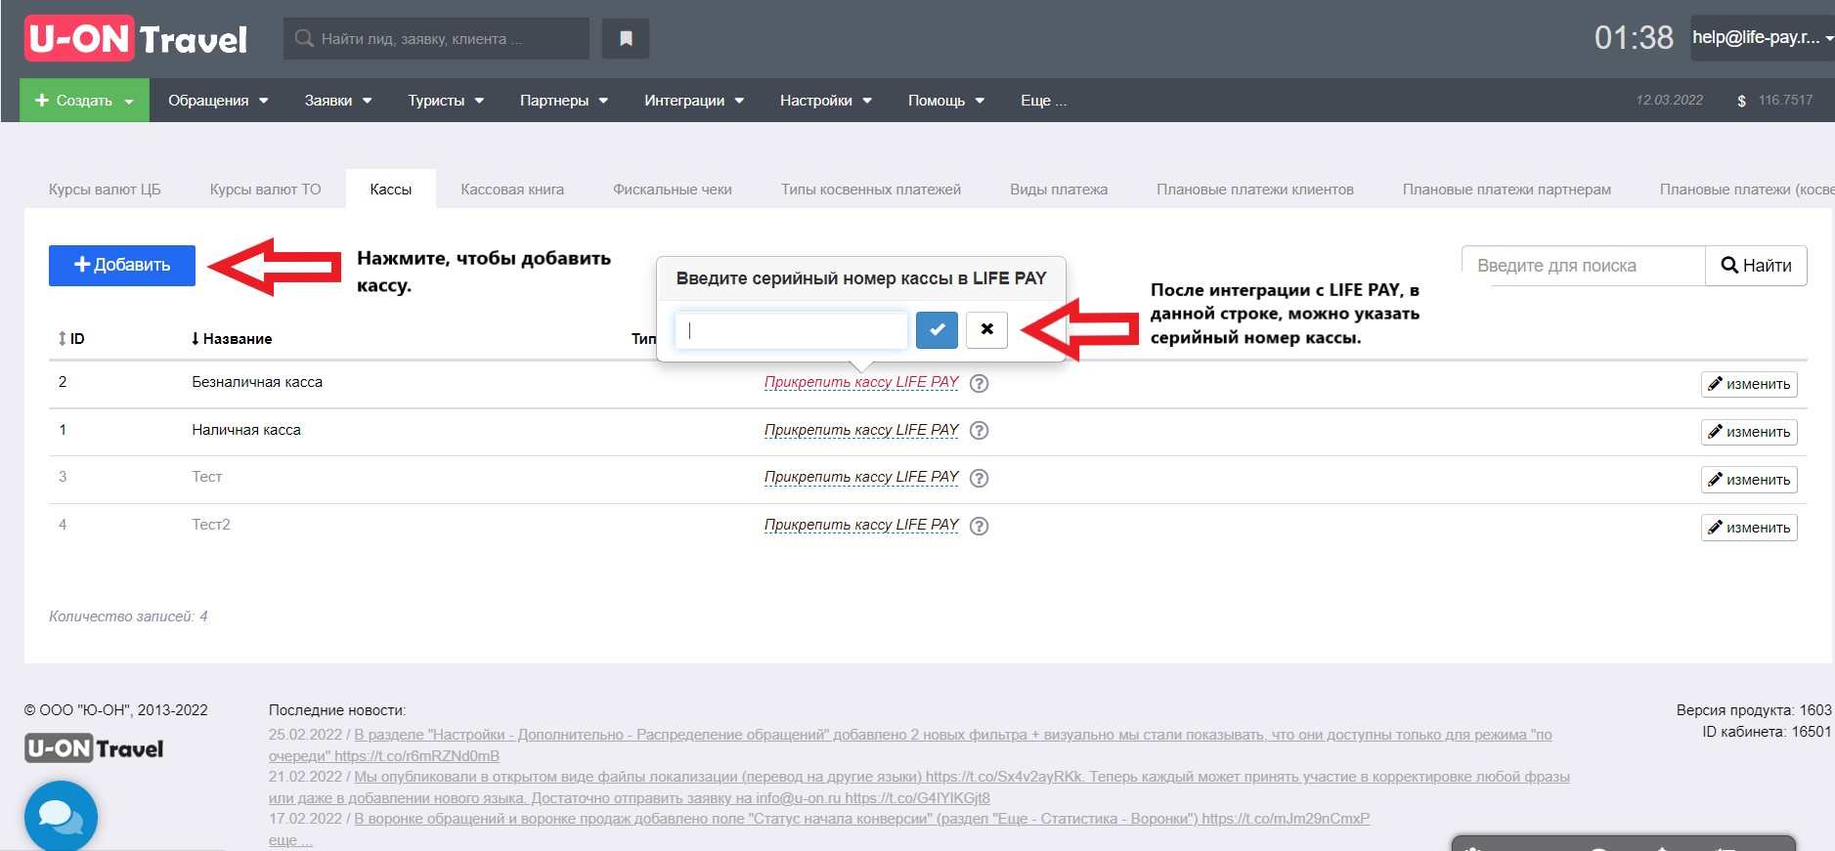Click изменить for Тест2 row
Image resolution: width=1835 pixels, height=851 pixels.
pyautogui.click(x=1749, y=528)
